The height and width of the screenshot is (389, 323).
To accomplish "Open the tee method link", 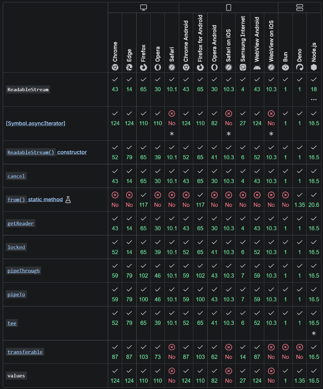I will tap(12, 323).
